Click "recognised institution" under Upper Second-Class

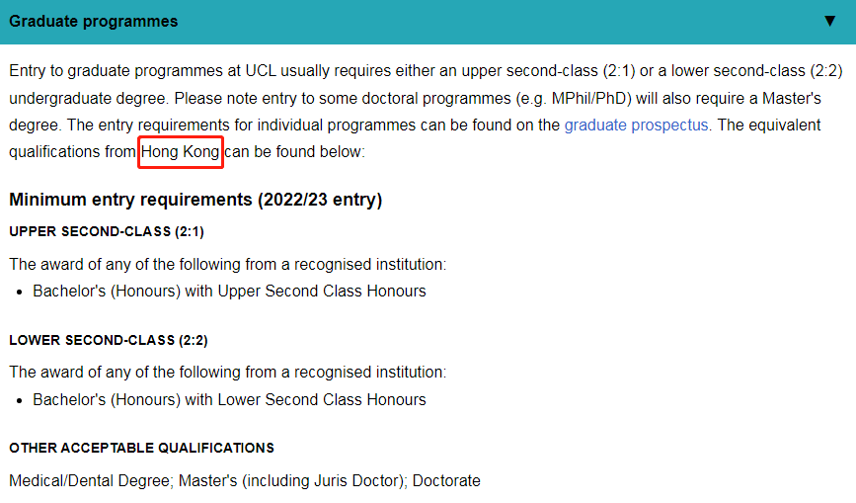pyautogui.click(x=369, y=264)
